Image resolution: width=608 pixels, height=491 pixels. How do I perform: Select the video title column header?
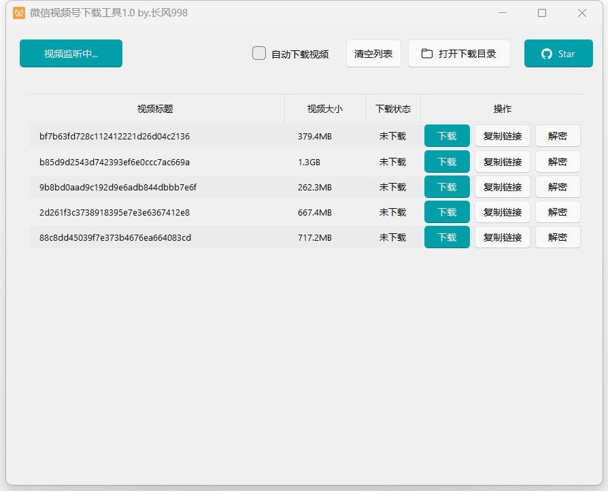pos(155,109)
